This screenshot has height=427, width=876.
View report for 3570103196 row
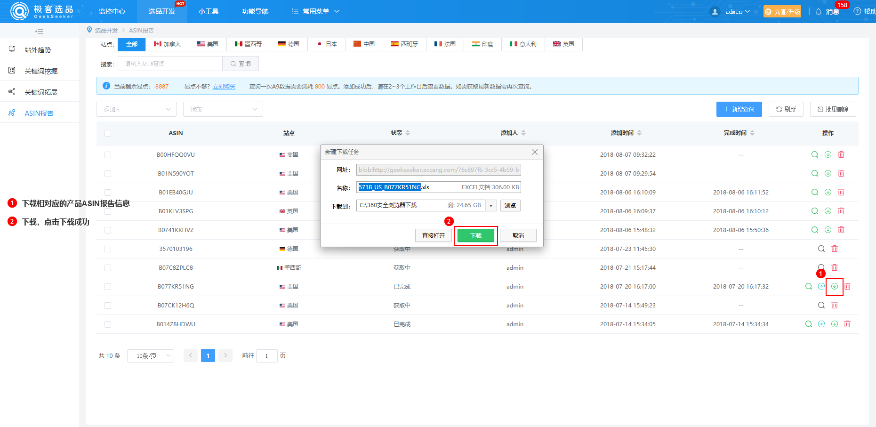coord(821,249)
